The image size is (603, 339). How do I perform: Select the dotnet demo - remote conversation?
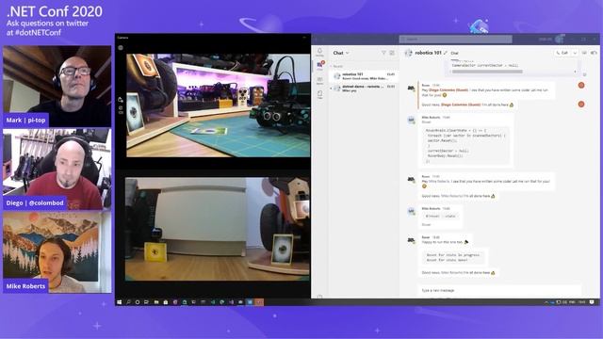(x=364, y=89)
